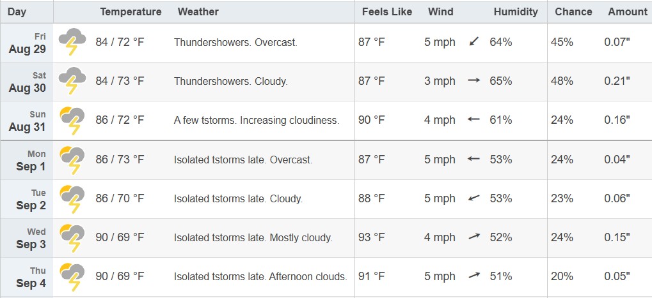652x298 pixels.
Task: Click the partly sunny tstorm icon for Sun Aug 31
Action: (72, 120)
